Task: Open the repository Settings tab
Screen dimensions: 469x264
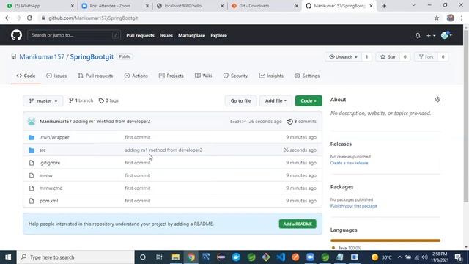Action: pyautogui.click(x=307, y=76)
